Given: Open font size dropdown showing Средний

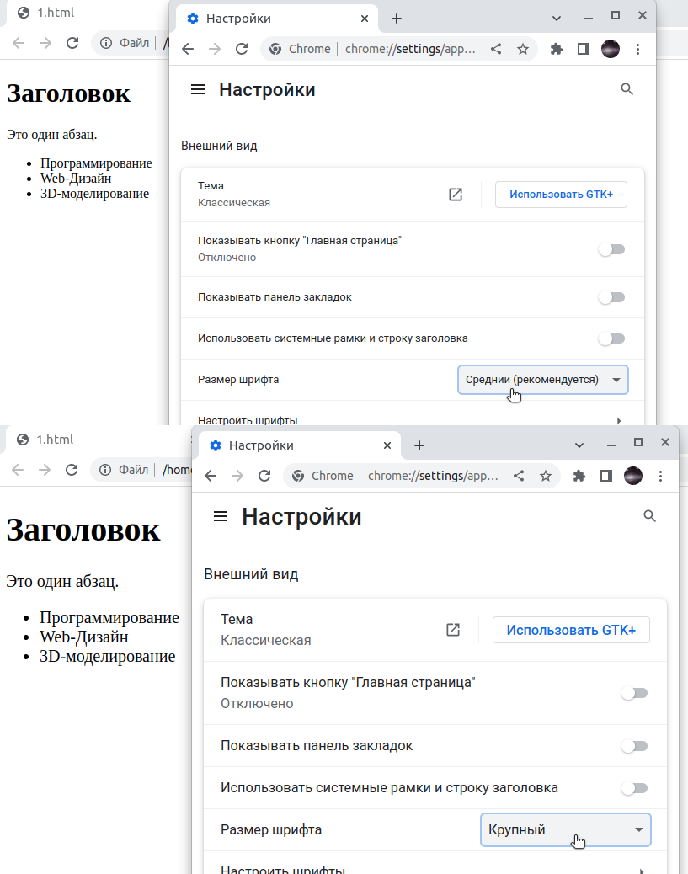Looking at the screenshot, I should (x=543, y=380).
